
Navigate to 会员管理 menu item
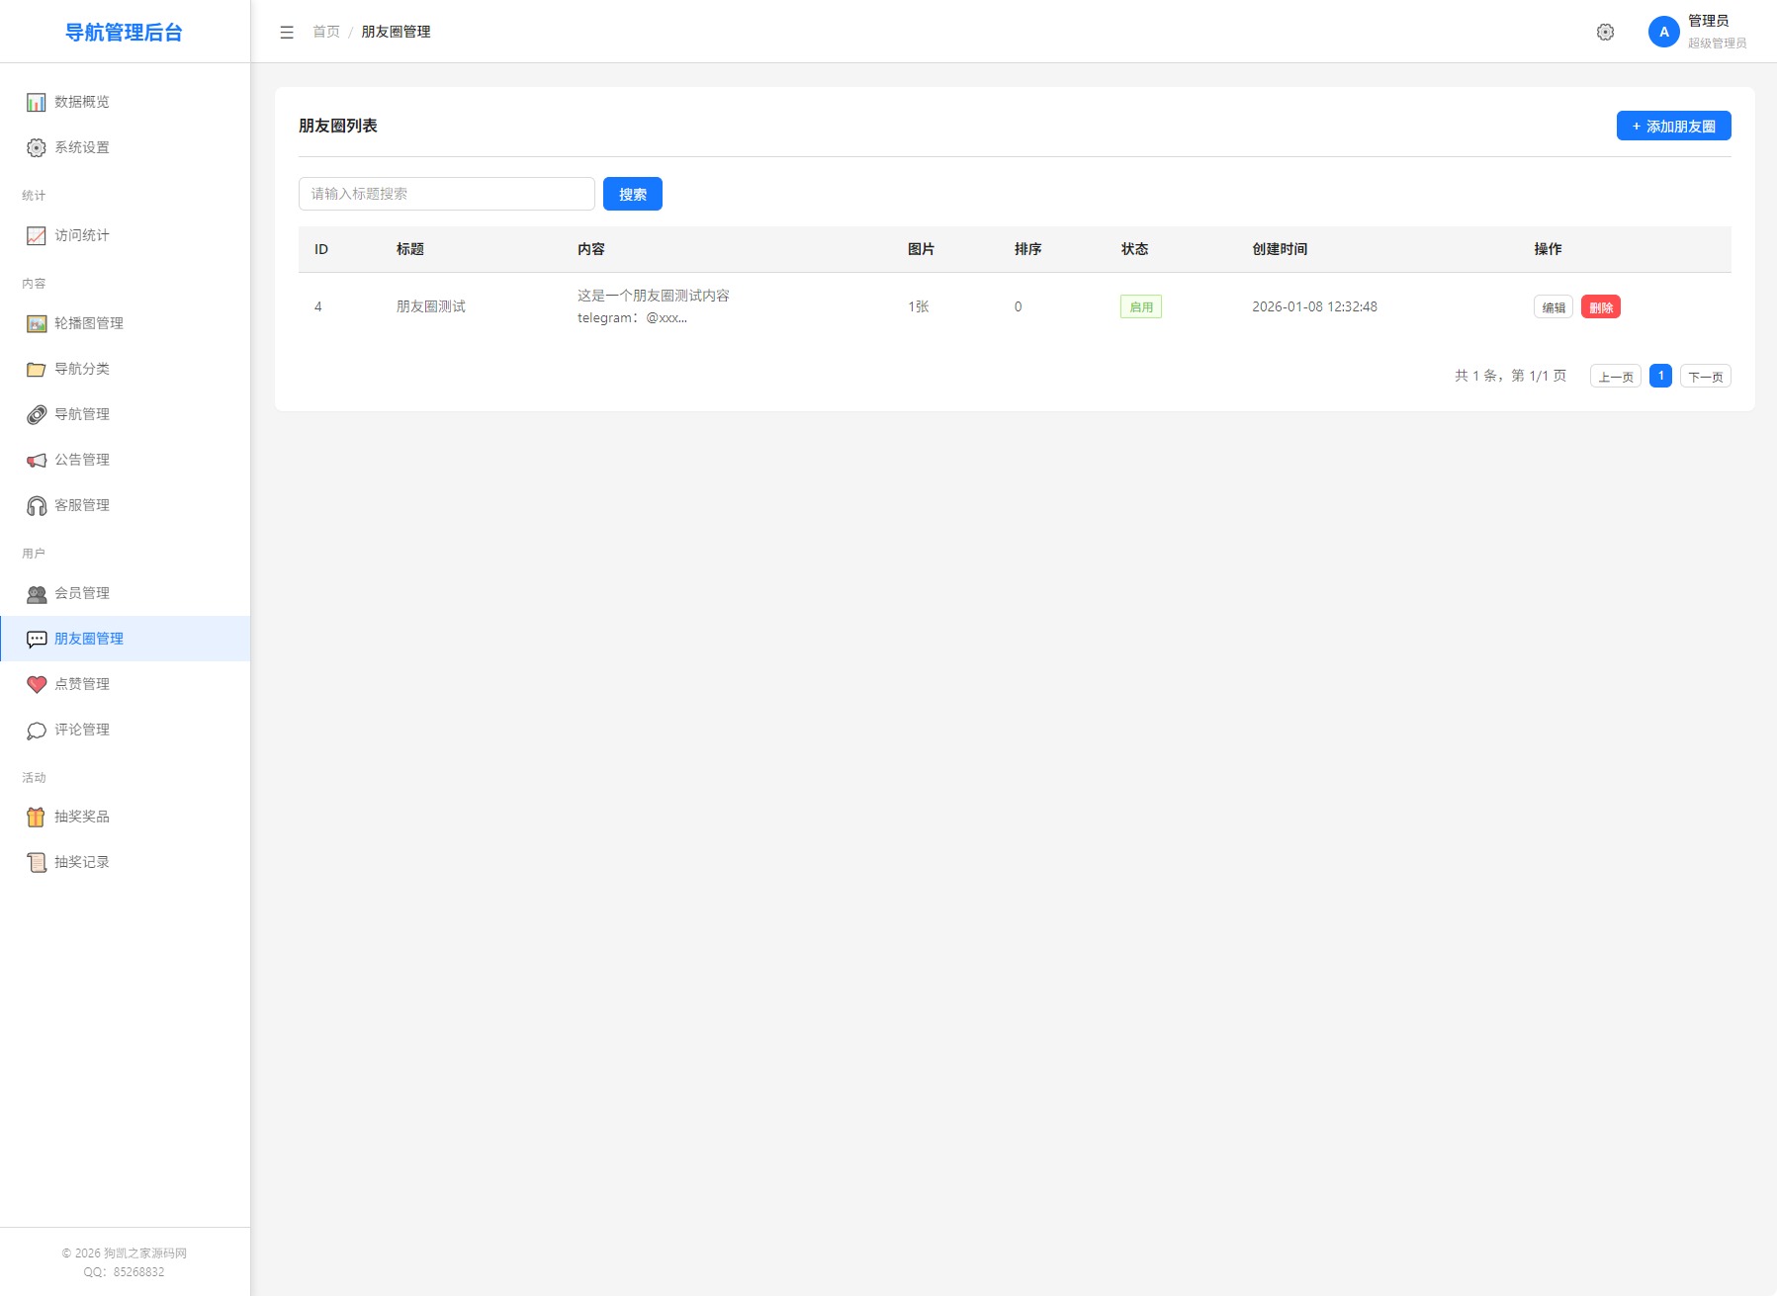[82, 593]
